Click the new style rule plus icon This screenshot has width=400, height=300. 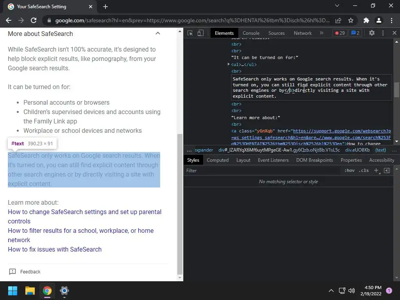(376, 171)
